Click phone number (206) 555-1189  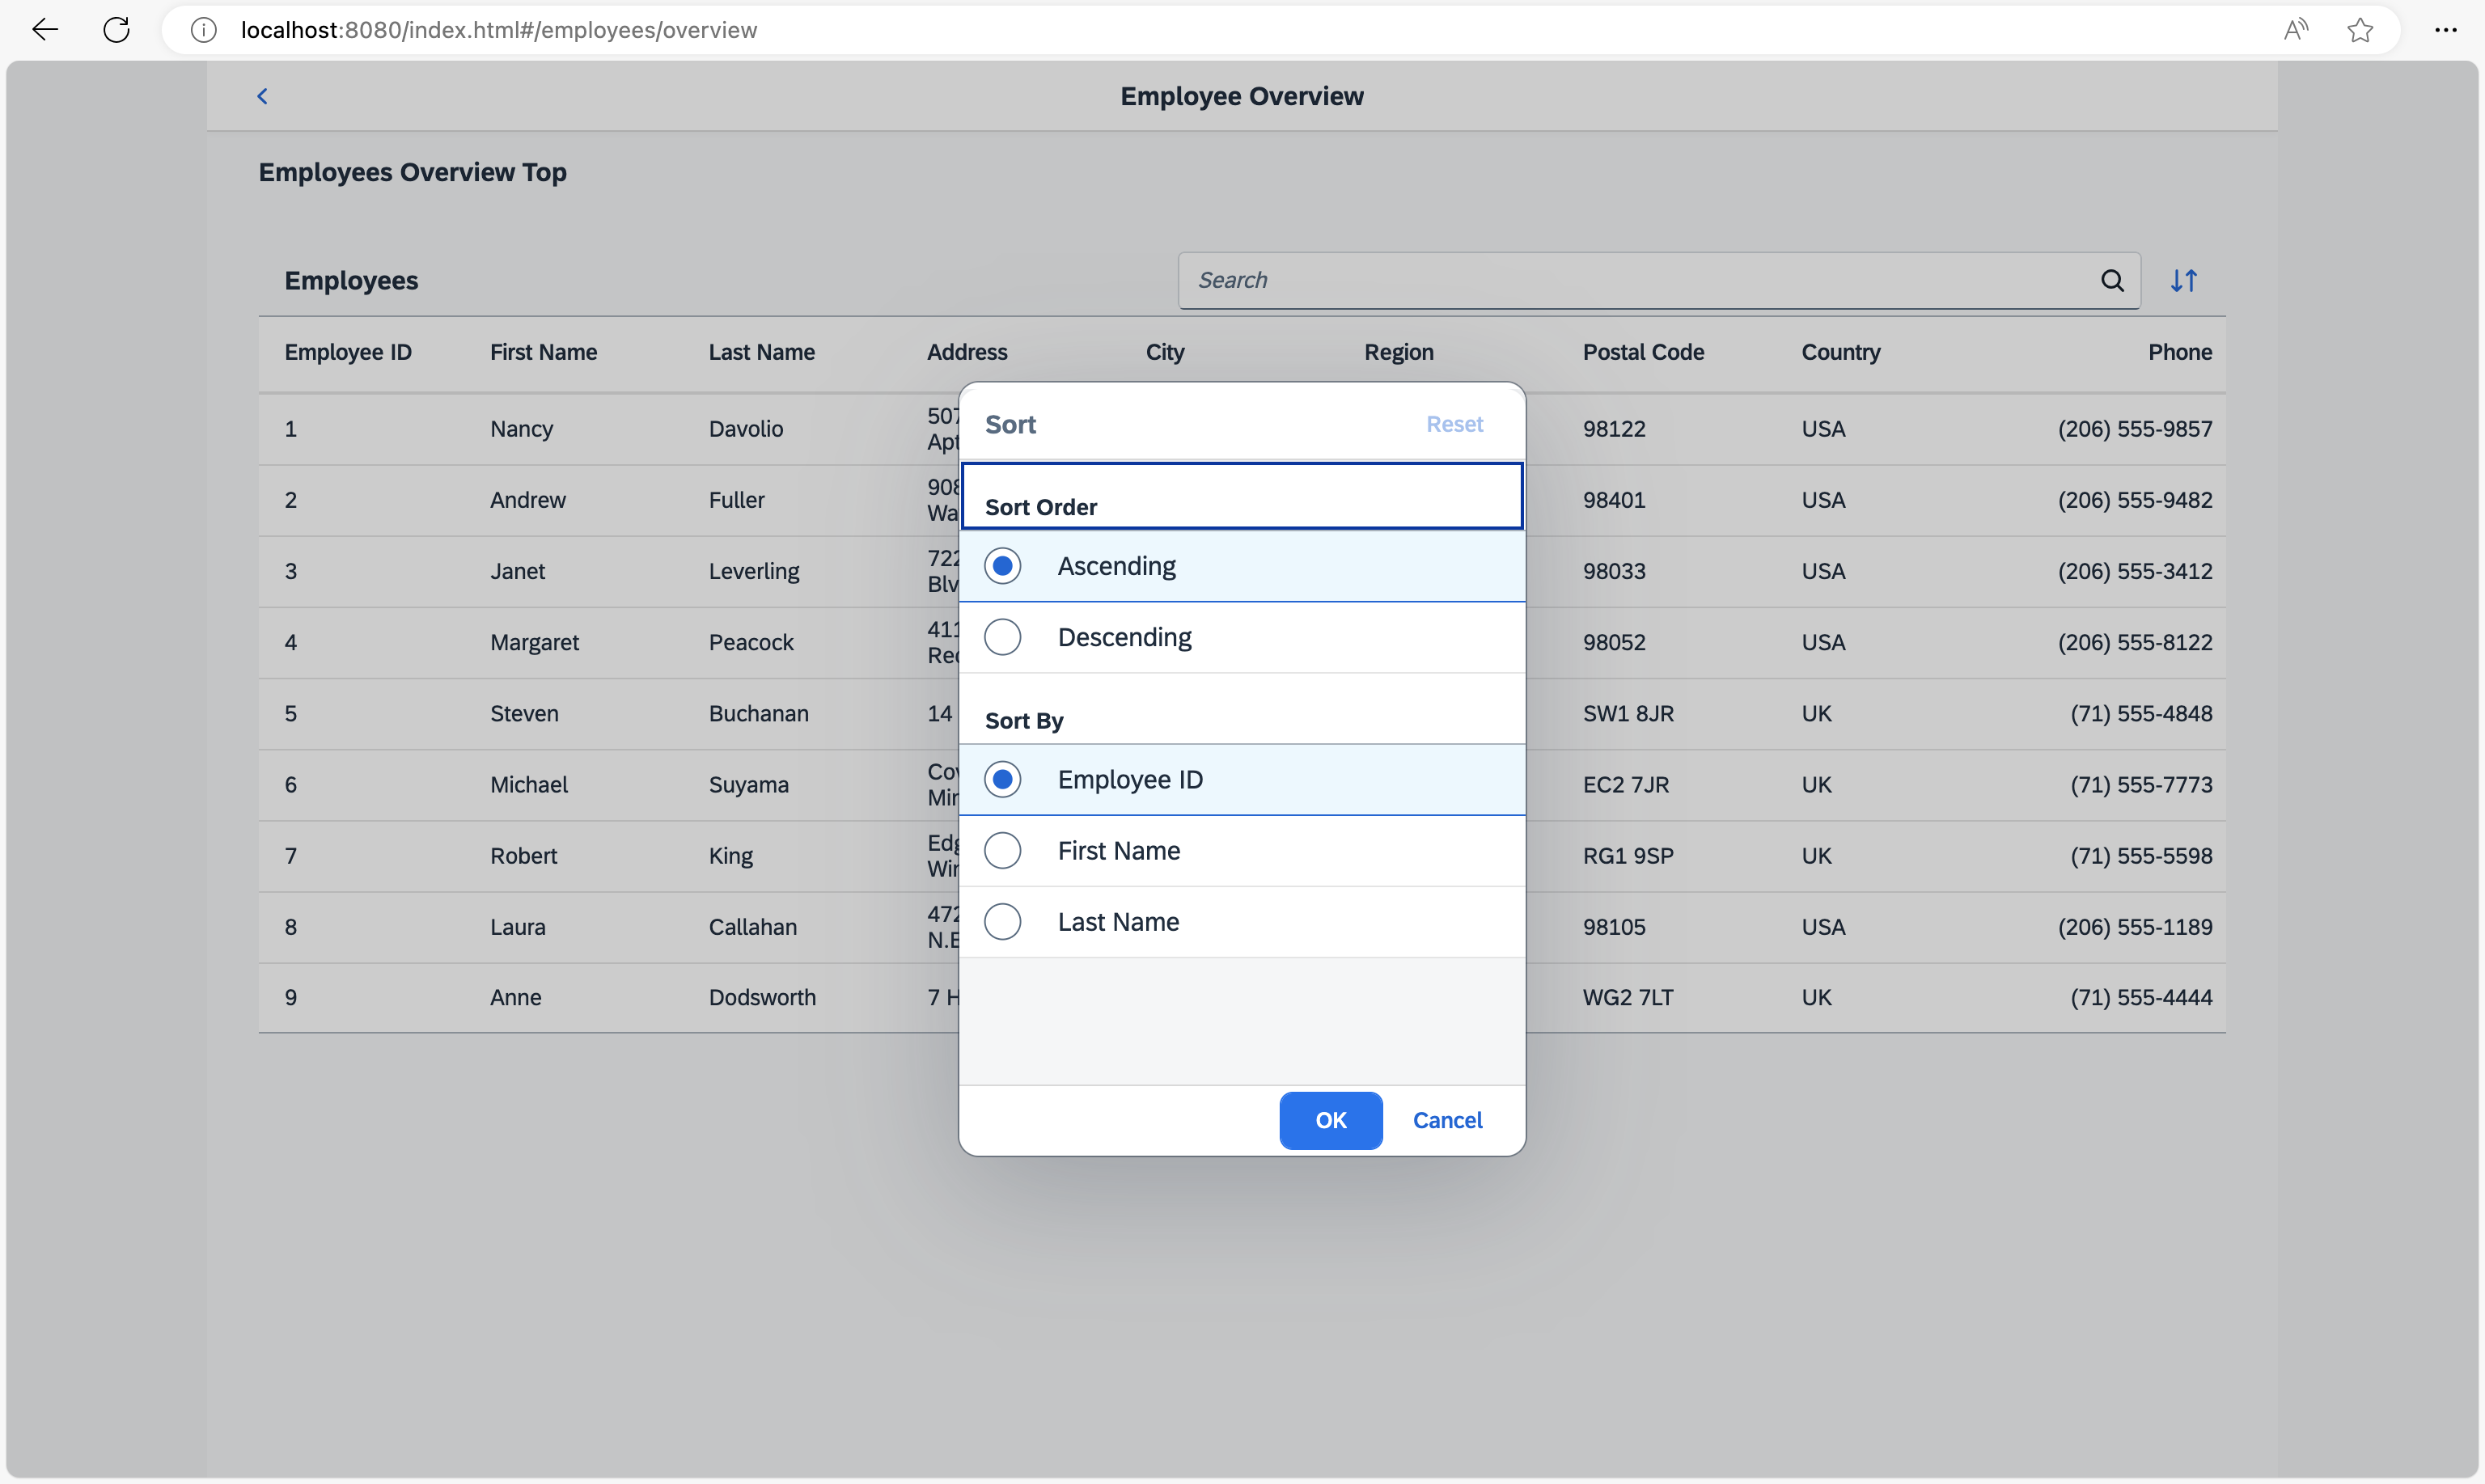pos(2135,927)
